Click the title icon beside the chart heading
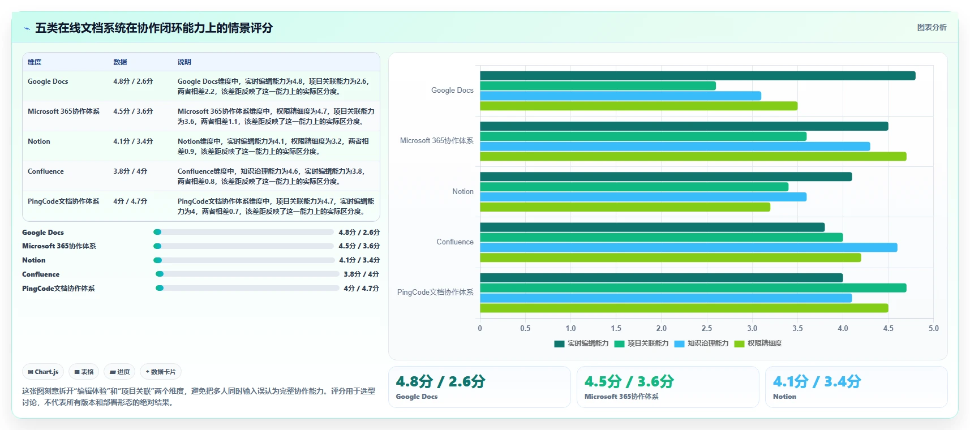 click(x=27, y=28)
